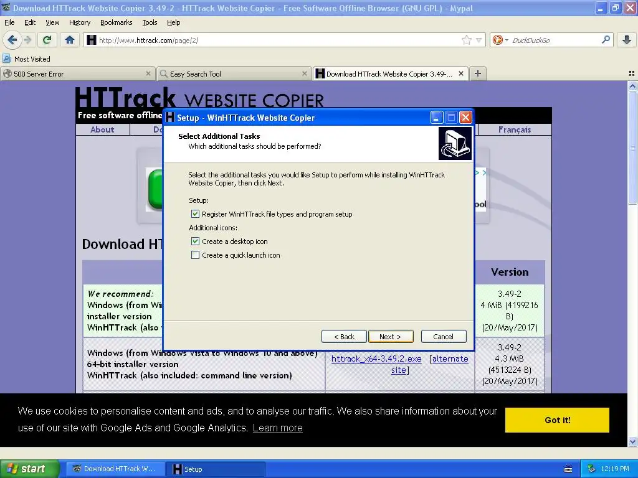The width and height of the screenshot is (638, 478).
Task: Click the browser scrollbar down arrow
Action: point(632,441)
